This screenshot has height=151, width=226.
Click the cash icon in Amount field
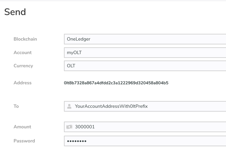[x=69, y=127]
